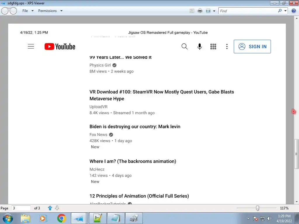The image size is (299, 224).
Task: Click the page number input field
Action: [21, 208]
